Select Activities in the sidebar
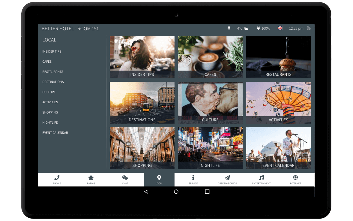The image size is (353, 221). (x=50, y=102)
